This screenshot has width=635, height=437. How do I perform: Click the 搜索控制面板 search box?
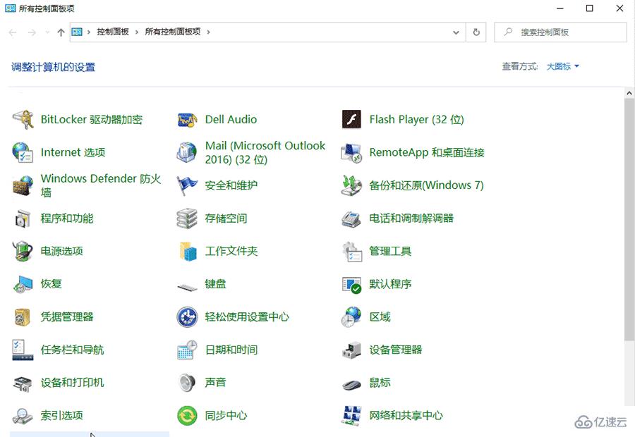pyautogui.click(x=560, y=32)
